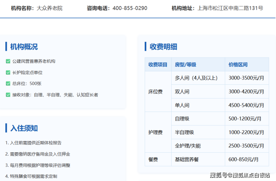This screenshot has width=276, height=181.
Task: Click the 机构名称 label
Action: pos(22,8)
